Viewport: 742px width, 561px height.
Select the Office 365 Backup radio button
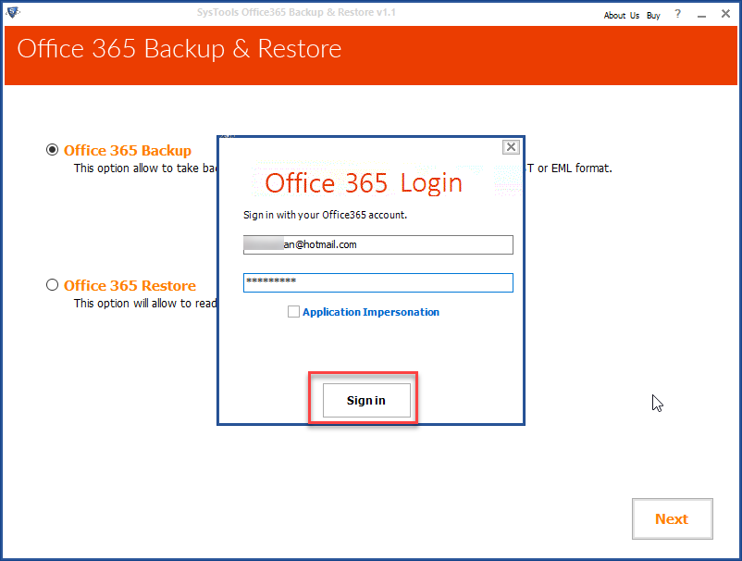tap(53, 149)
